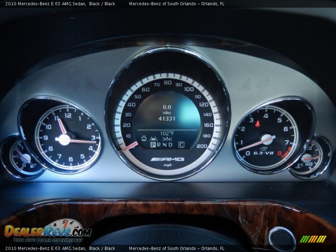Screen dimensions: 336x252
Task: Click the lane keeping car icon
Action: [153, 138]
